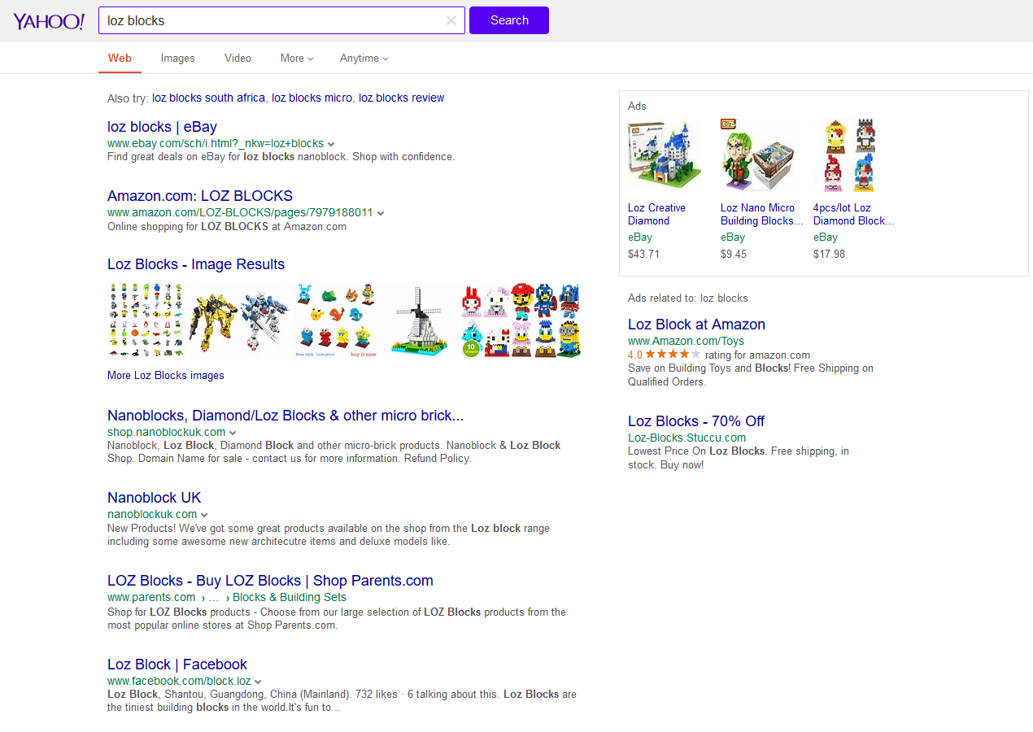Open the castle Loz Creative Diamond ad image
The image size is (1033, 732).
(x=665, y=155)
